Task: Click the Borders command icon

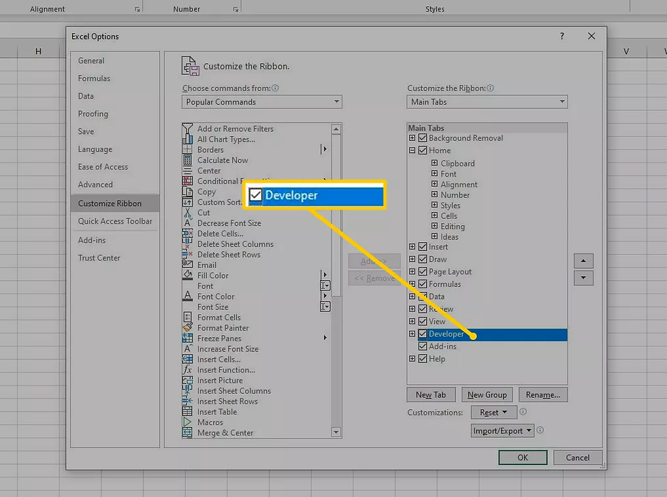Action: [x=187, y=150]
